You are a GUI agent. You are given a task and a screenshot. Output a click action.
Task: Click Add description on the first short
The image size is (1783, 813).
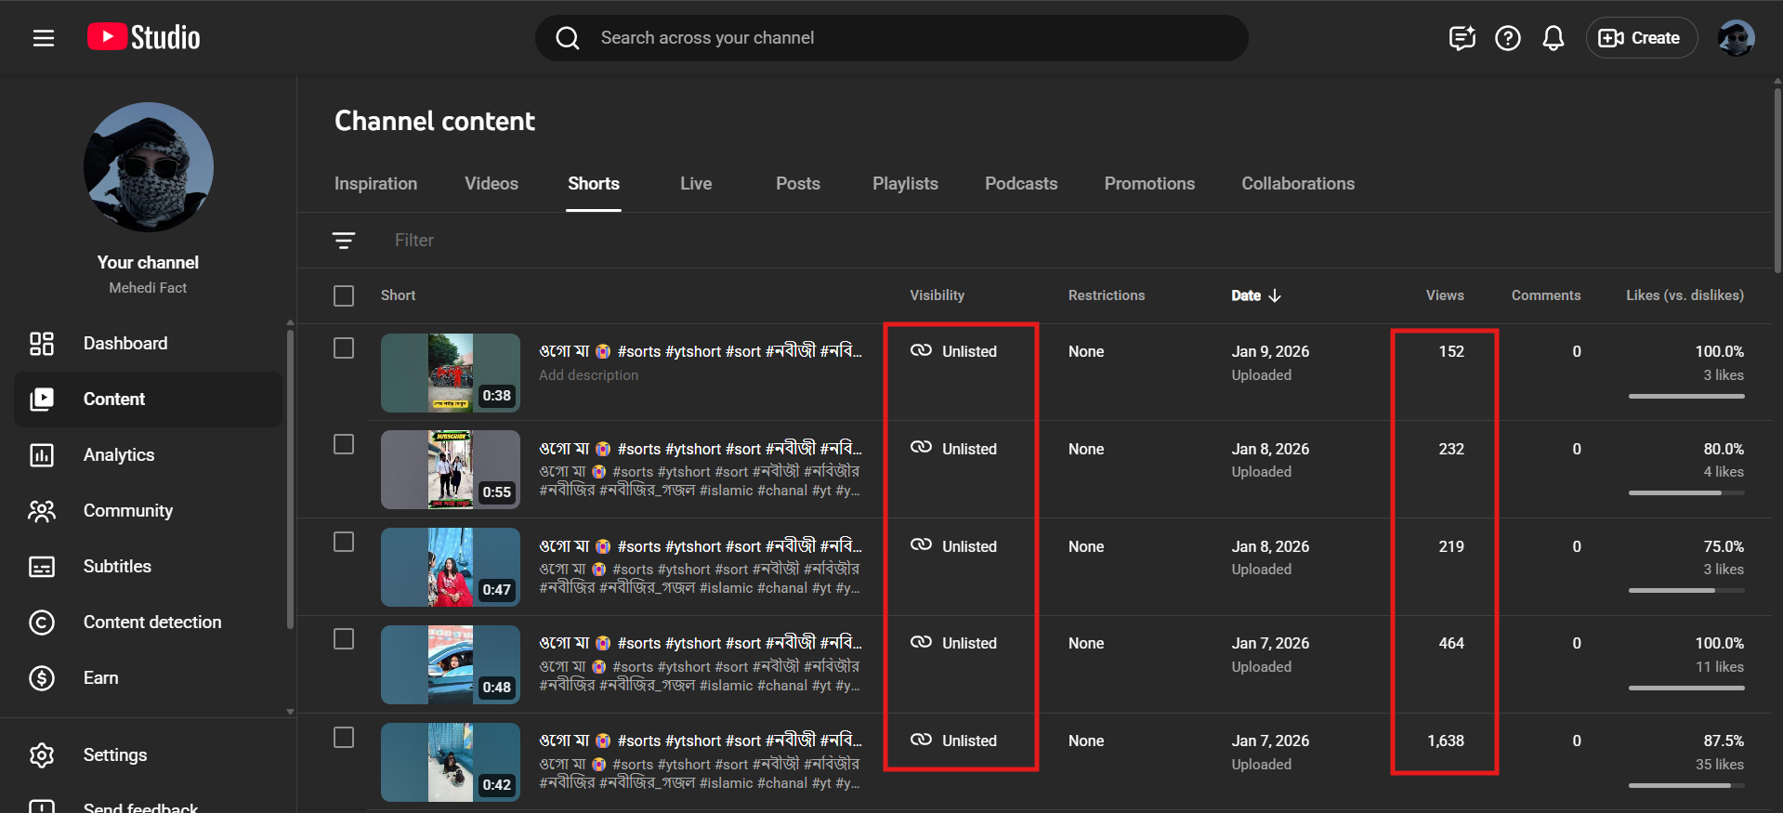[x=588, y=375]
